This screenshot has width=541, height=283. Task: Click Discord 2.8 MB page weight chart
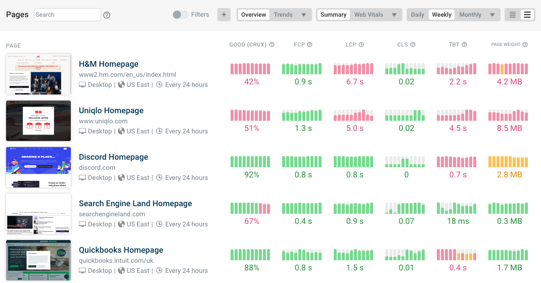click(x=508, y=162)
